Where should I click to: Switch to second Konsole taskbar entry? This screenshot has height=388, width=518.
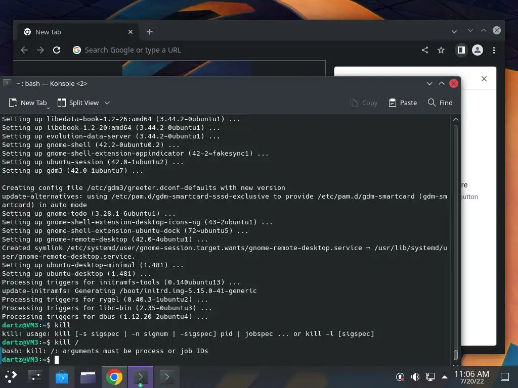click(167, 376)
